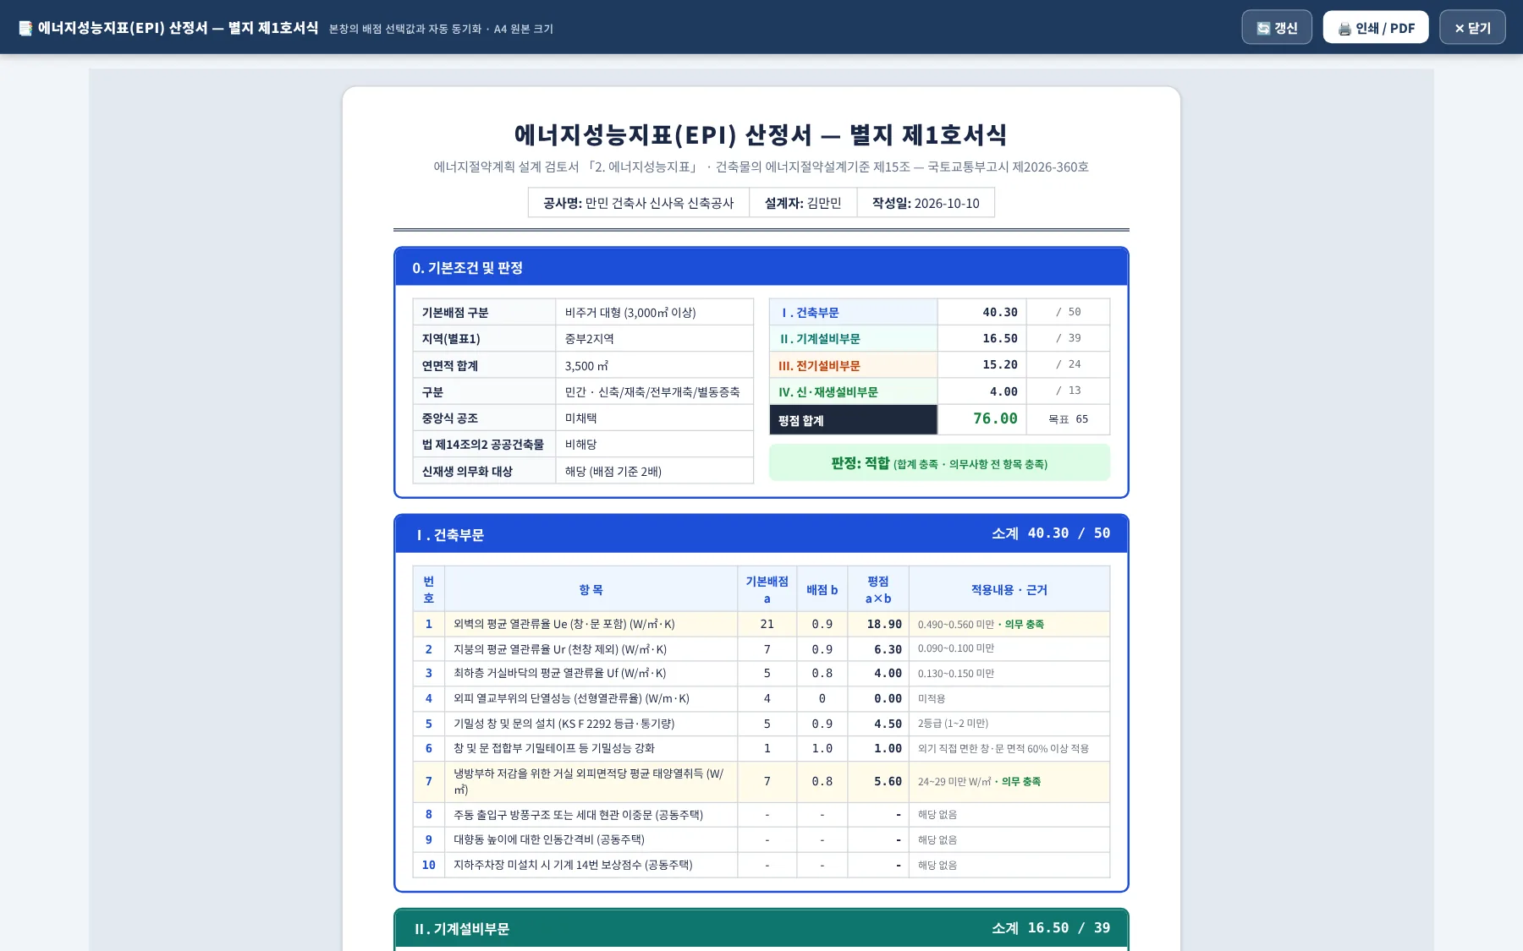The height and width of the screenshot is (951, 1523).
Task: Select the 공사명 project name field
Action: (639, 203)
